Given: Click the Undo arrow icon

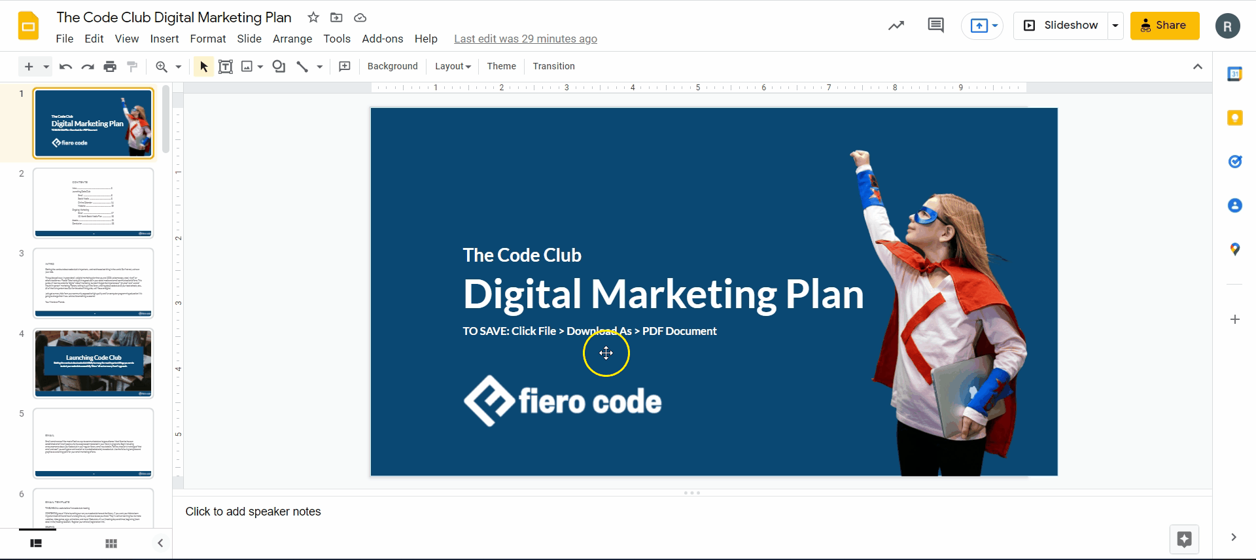Looking at the screenshot, I should coord(65,66).
